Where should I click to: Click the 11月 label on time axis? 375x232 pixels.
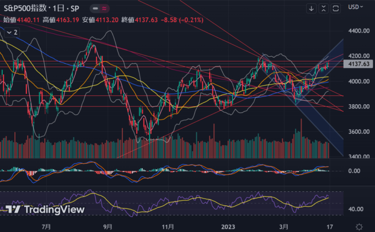169,226
